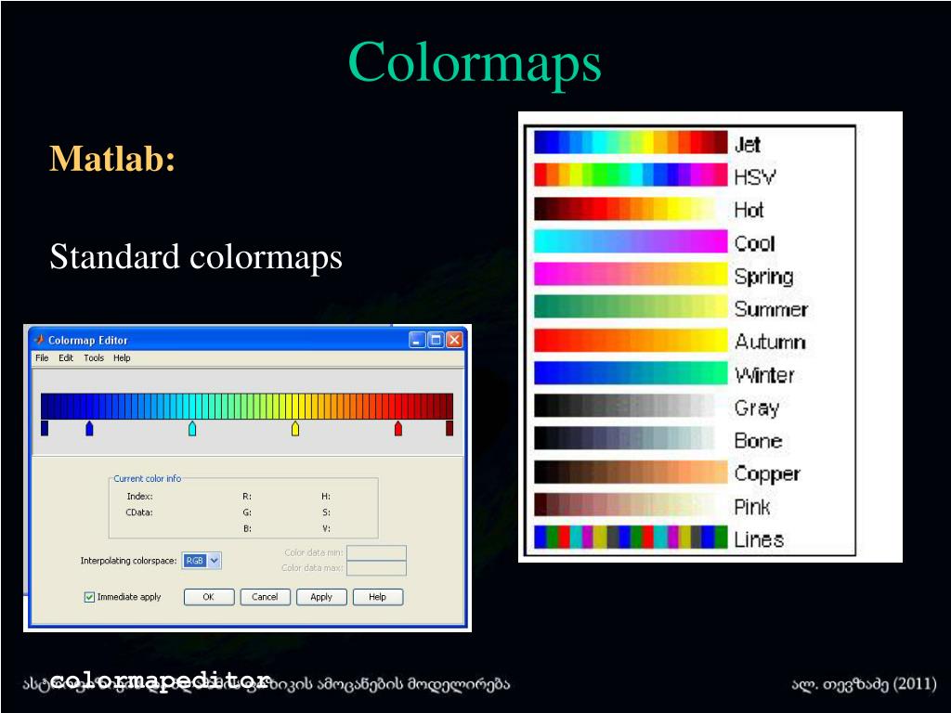
Task: Click the 'Gray' label text
Action: (x=757, y=408)
